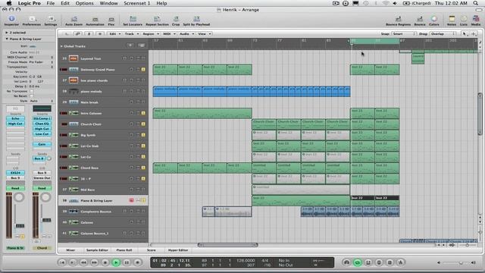Switch to the Piano Roll tab
The image size is (485, 273).
(x=124, y=249)
